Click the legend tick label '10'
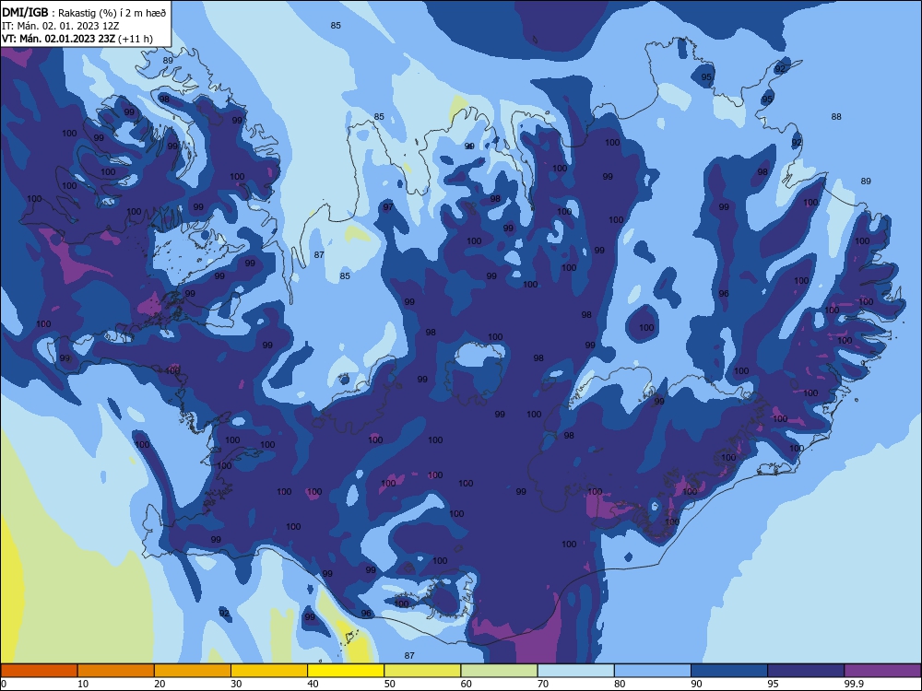922x691 pixels. point(83,684)
